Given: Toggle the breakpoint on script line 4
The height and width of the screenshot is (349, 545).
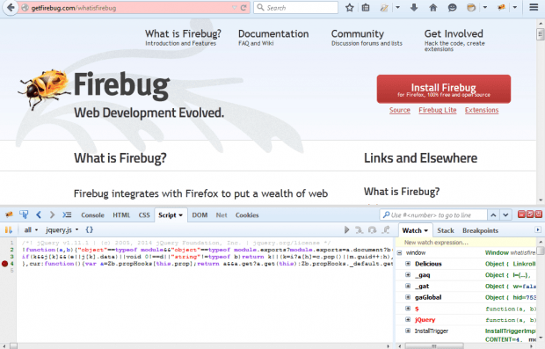Looking at the screenshot, I should pyautogui.click(x=4, y=264).
